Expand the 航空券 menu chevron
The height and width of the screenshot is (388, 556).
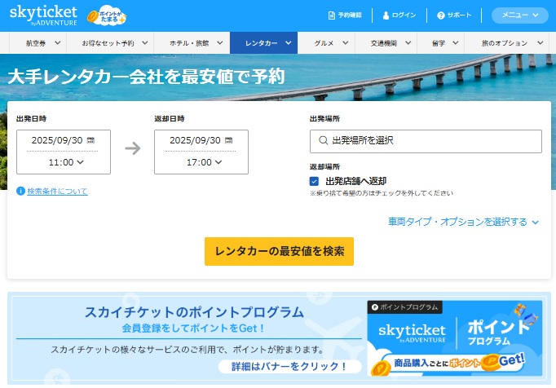tap(57, 43)
